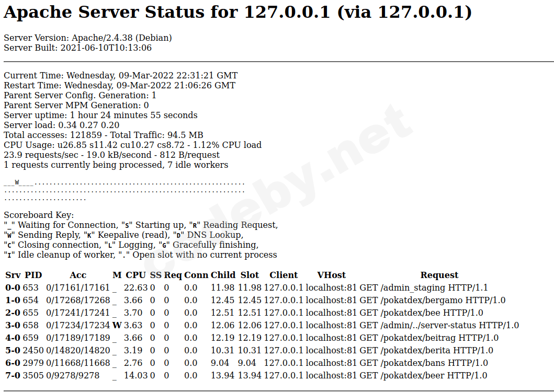The height and width of the screenshot is (392, 554).
Task: Click the Slot column header
Action: 250,275
